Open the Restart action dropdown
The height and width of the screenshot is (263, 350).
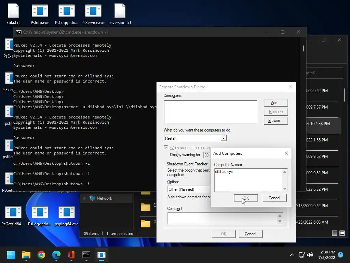coord(224,138)
